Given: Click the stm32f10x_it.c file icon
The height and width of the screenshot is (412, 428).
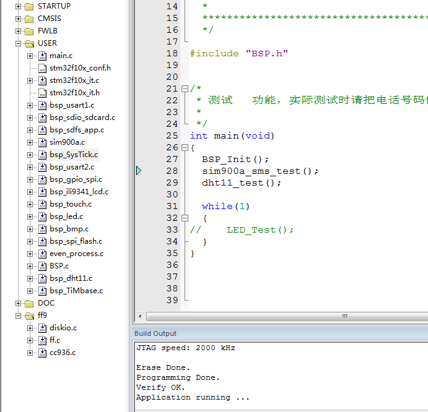Looking at the screenshot, I should click(42, 80).
